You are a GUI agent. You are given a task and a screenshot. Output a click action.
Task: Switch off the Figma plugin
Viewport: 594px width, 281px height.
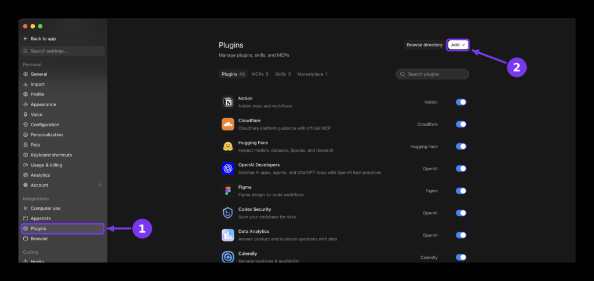461,191
